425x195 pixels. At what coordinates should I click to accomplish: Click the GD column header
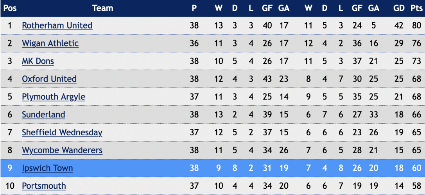pos(399,8)
